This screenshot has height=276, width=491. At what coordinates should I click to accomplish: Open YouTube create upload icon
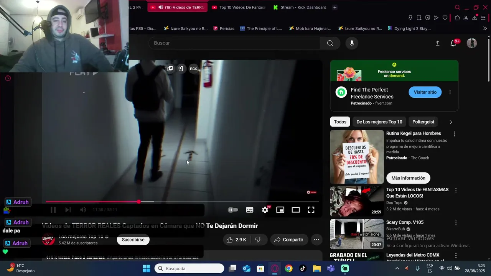click(x=437, y=43)
